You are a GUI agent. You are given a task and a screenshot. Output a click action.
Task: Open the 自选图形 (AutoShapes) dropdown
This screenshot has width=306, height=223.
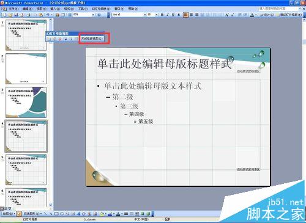coord(32,214)
